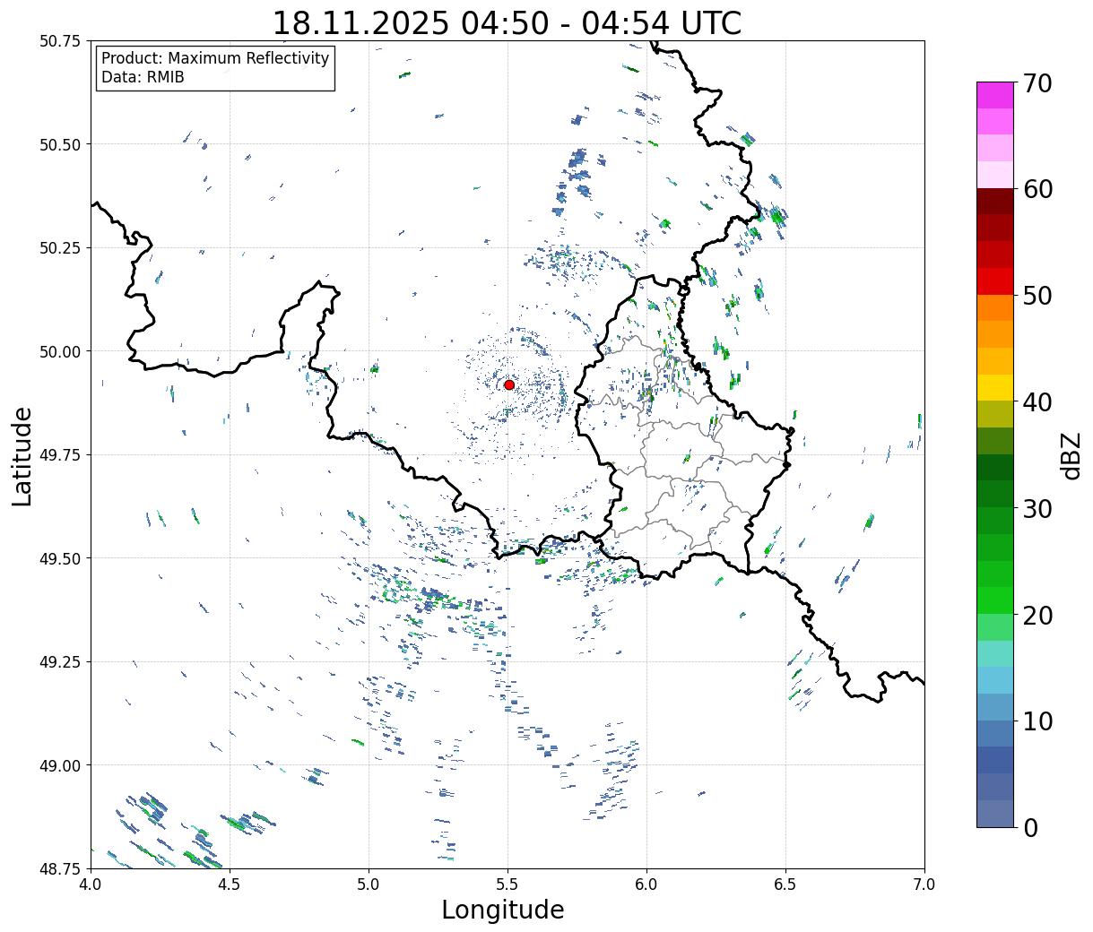Click the colorbar tick label 30
1093x932 pixels.
point(1037,508)
